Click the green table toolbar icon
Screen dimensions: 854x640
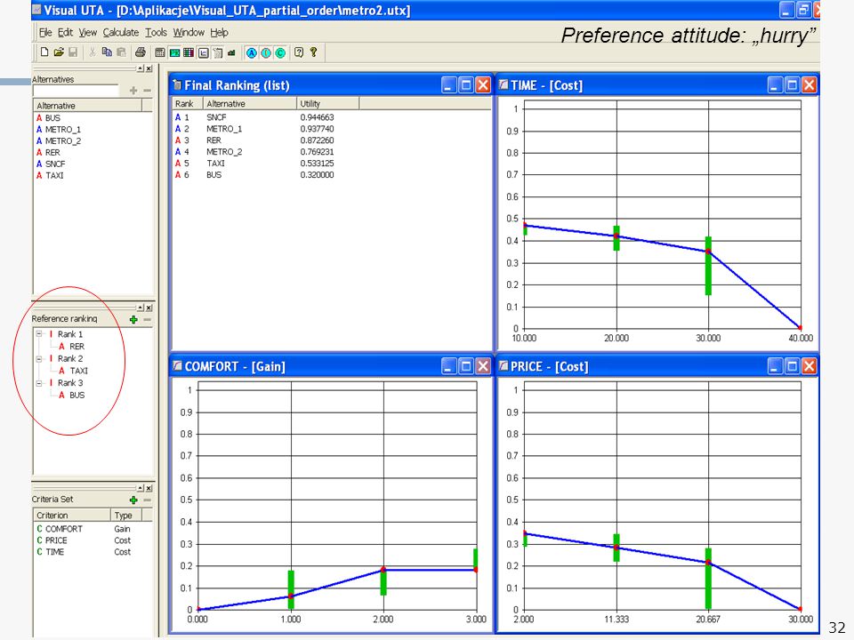(x=174, y=52)
